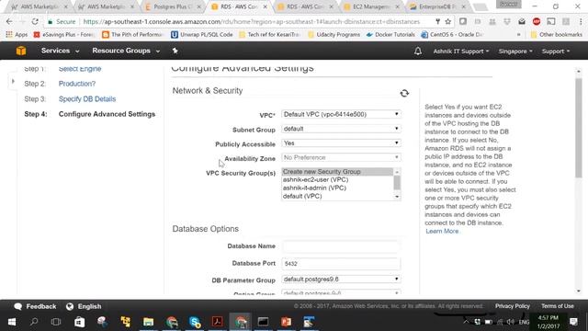The width and height of the screenshot is (588, 331).
Task: Open the Learn More link
Action: pyautogui.click(x=442, y=231)
